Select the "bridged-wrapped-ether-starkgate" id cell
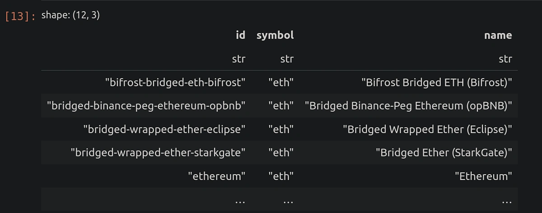This screenshot has width=542, height=213. tap(158, 153)
